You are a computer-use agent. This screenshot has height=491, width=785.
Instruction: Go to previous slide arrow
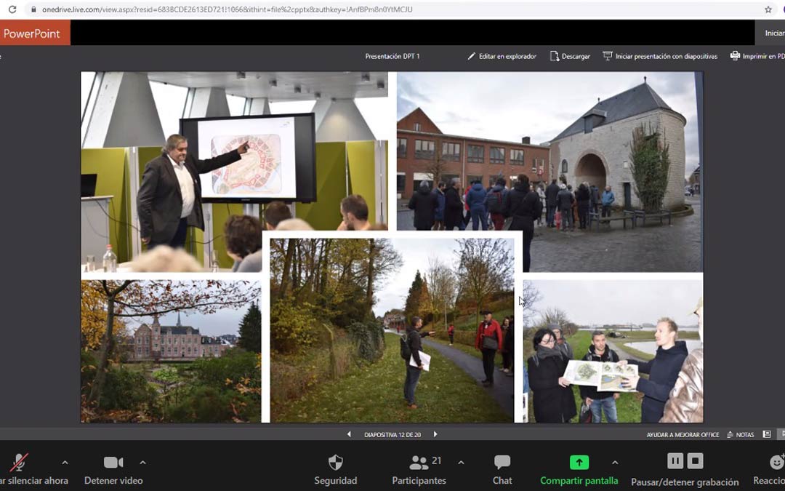click(349, 434)
